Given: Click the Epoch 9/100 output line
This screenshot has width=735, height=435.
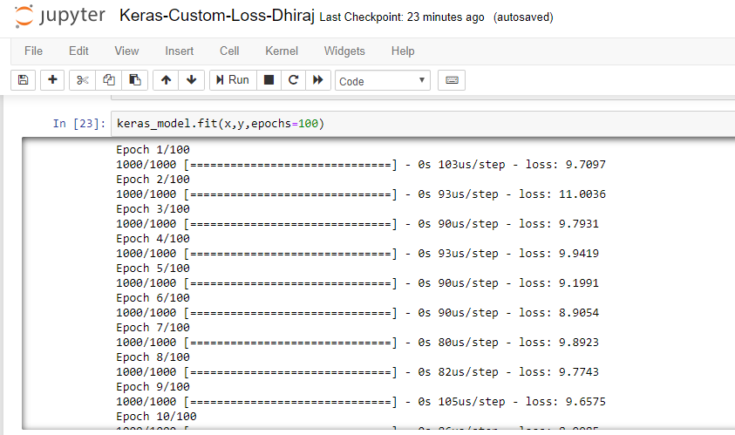Looking at the screenshot, I should pos(153,387).
